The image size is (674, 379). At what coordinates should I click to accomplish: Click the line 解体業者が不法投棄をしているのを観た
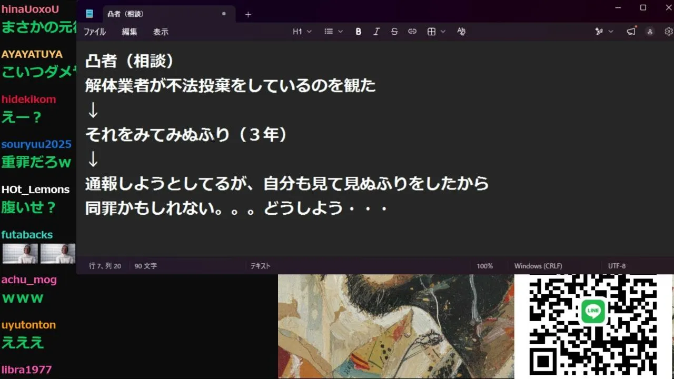231,85
